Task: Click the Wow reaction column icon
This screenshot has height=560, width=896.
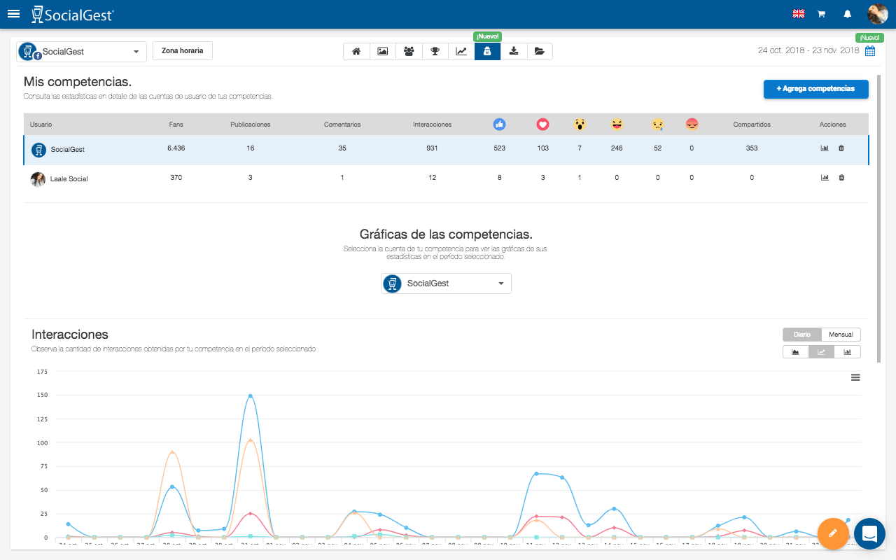Action: (580, 124)
